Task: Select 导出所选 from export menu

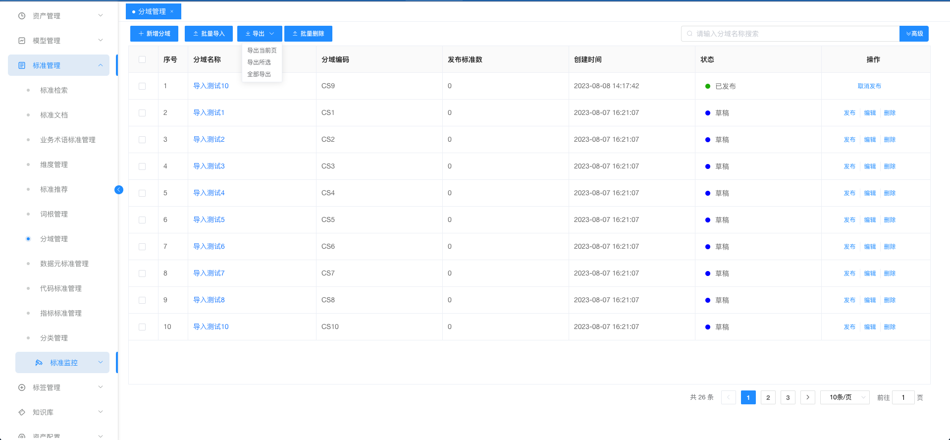Action: [x=259, y=62]
